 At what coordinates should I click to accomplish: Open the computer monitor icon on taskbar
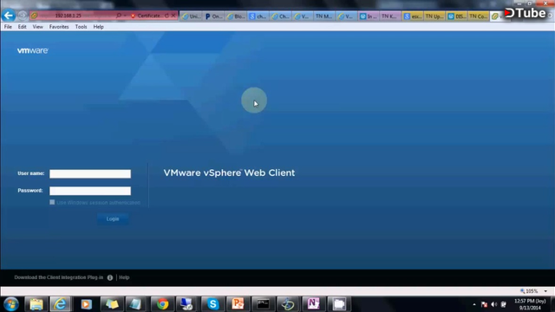[x=187, y=304]
